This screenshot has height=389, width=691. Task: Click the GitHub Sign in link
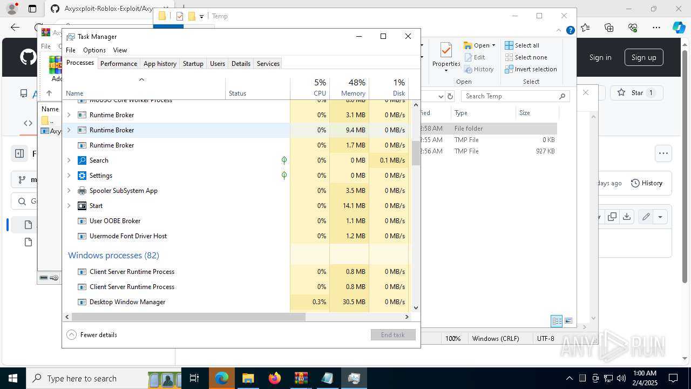coord(600,57)
